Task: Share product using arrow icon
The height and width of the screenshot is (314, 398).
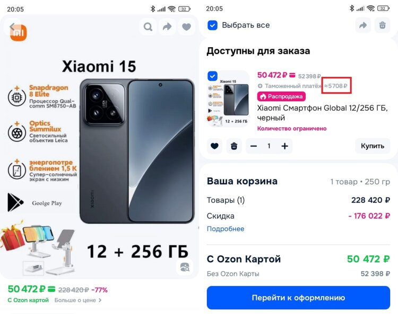Action: 167,26
